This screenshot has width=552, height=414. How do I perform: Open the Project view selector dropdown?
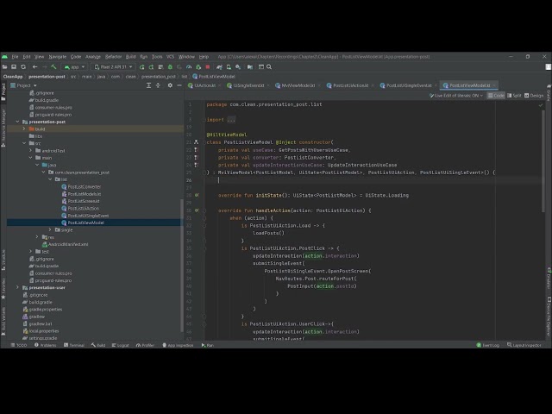point(23,85)
